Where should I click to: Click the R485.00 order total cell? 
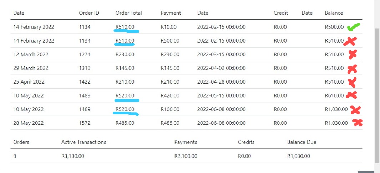pos(125,123)
